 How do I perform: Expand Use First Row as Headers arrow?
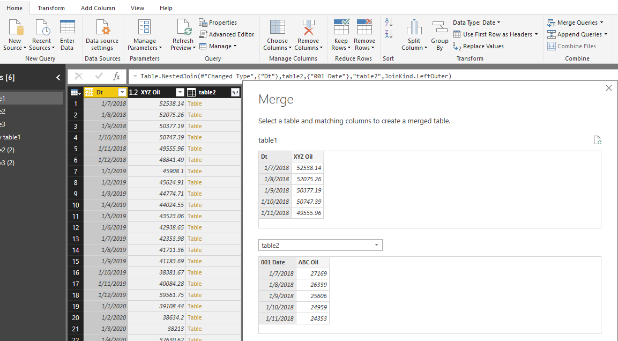click(x=536, y=34)
